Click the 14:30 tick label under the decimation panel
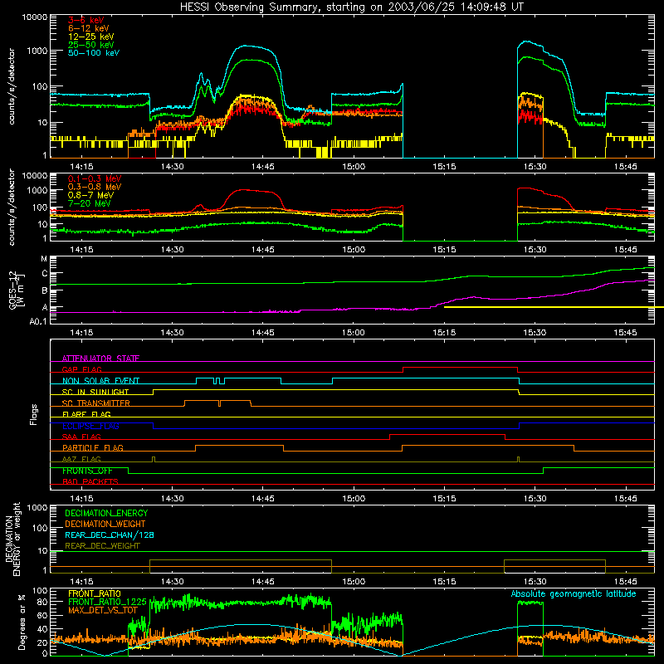This screenshot has width=664, height=664. (173, 582)
